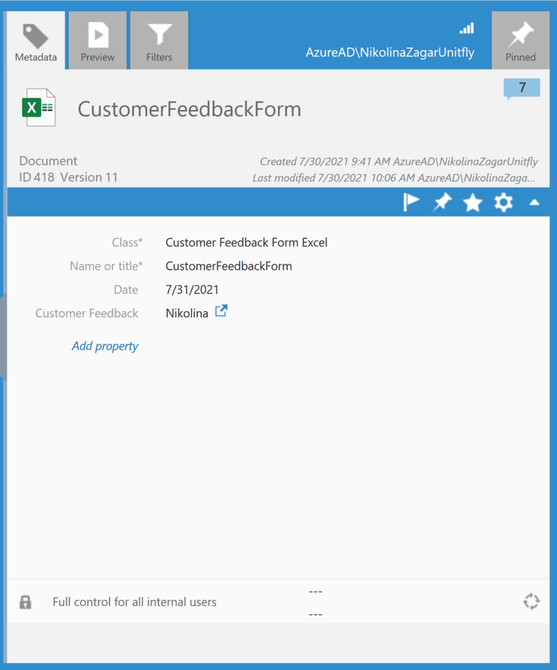This screenshot has height=670, width=557.
Task: Open the Pinned tab
Action: 520,40
